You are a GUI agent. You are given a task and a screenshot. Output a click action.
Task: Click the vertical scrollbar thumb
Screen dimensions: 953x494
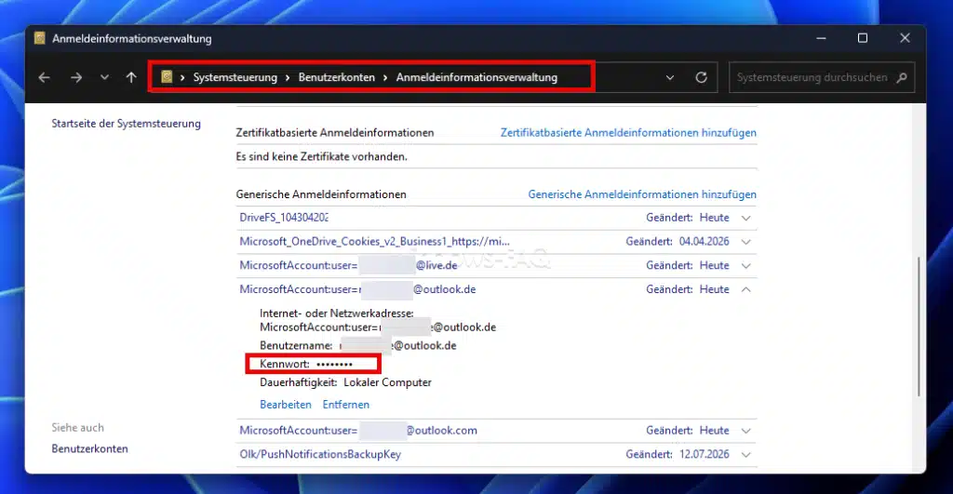(919, 327)
